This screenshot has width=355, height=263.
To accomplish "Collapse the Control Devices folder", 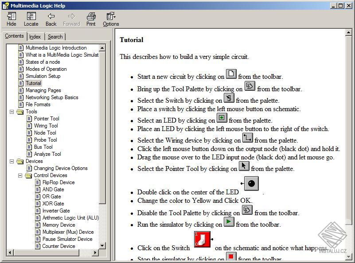I will tap(20, 175).
